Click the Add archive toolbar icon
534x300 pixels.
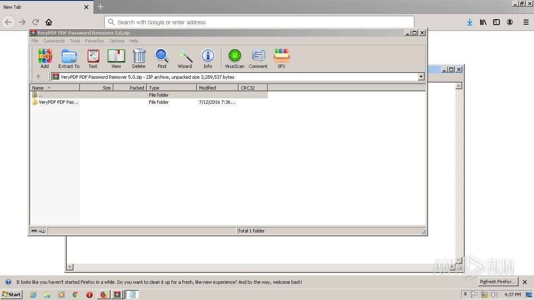coord(45,58)
